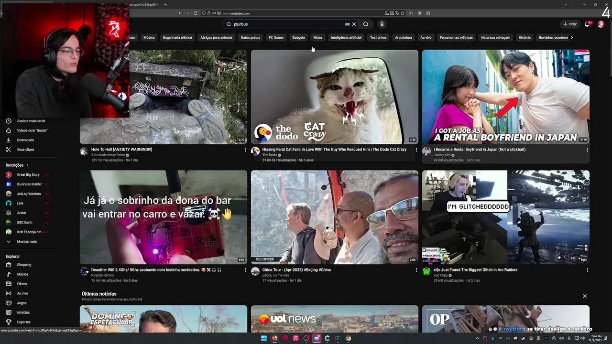The width and height of the screenshot is (612, 344).
Task: Open YouTube notifications bell
Action: (588, 24)
